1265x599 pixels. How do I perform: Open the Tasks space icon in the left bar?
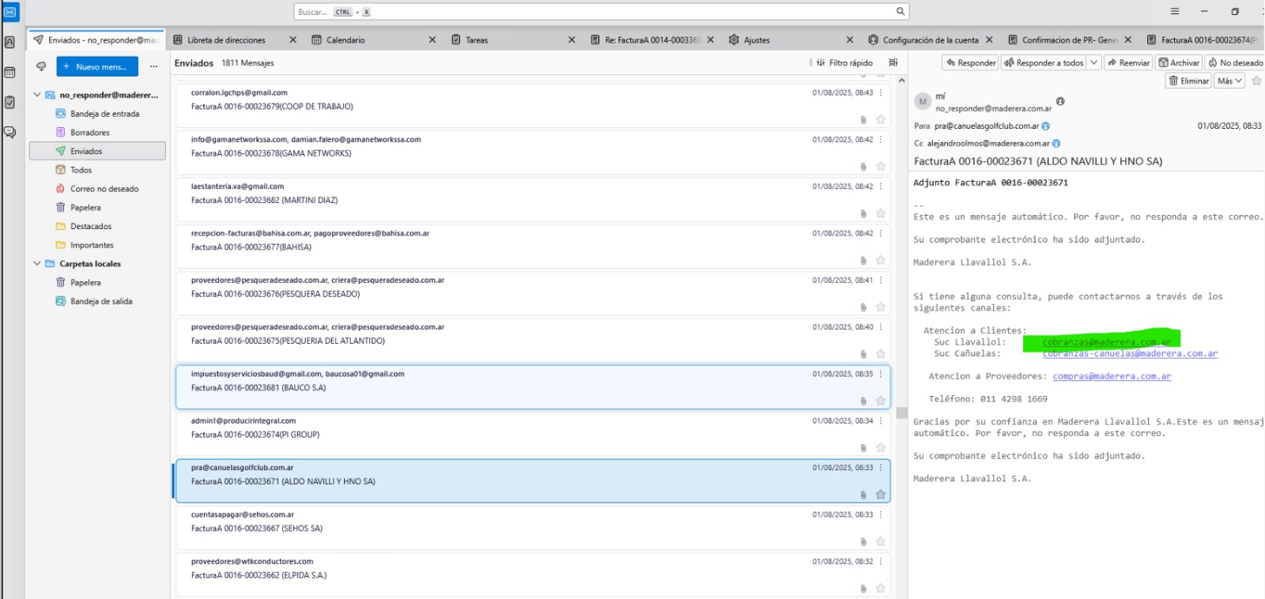point(10,102)
